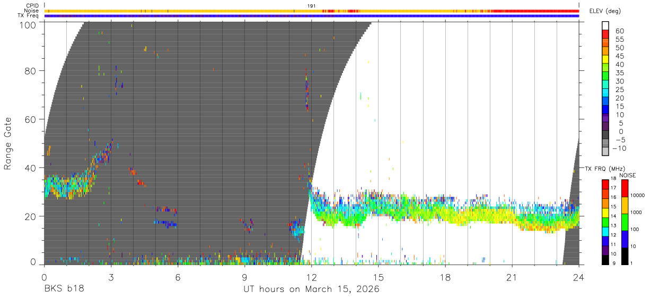Click the red 55–60 degree elevation swatch
The image size is (651, 300).
click(x=605, y=34)
